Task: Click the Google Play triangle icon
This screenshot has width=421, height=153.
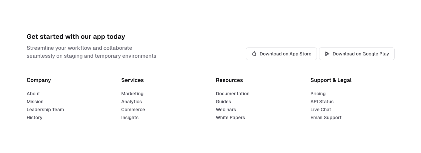Action: click(327, 54)
